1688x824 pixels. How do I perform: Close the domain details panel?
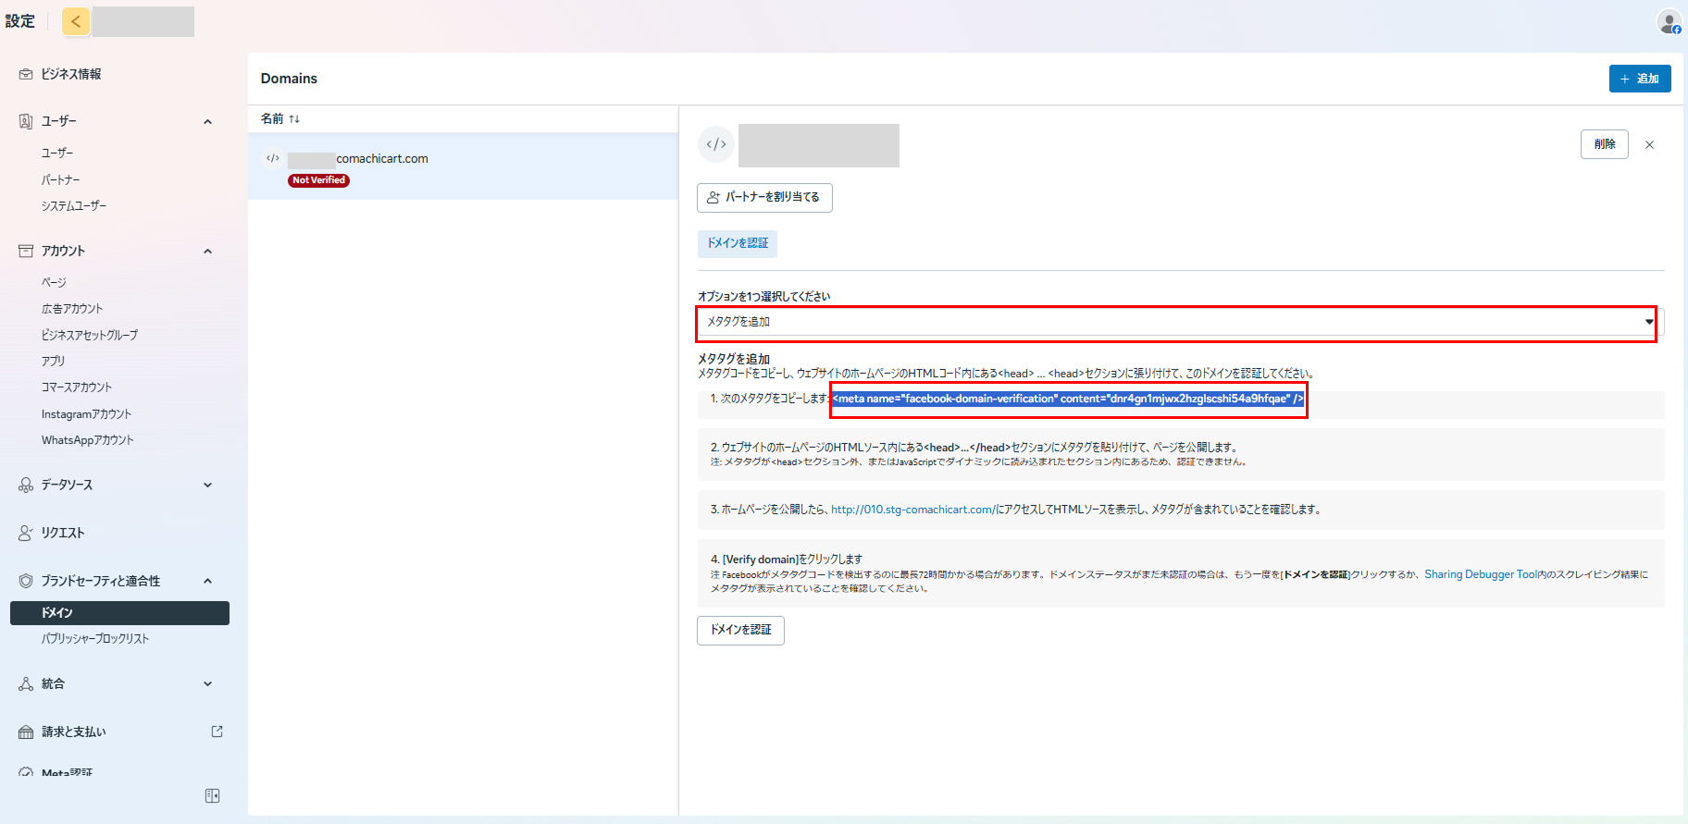[x=1649, y=145]
